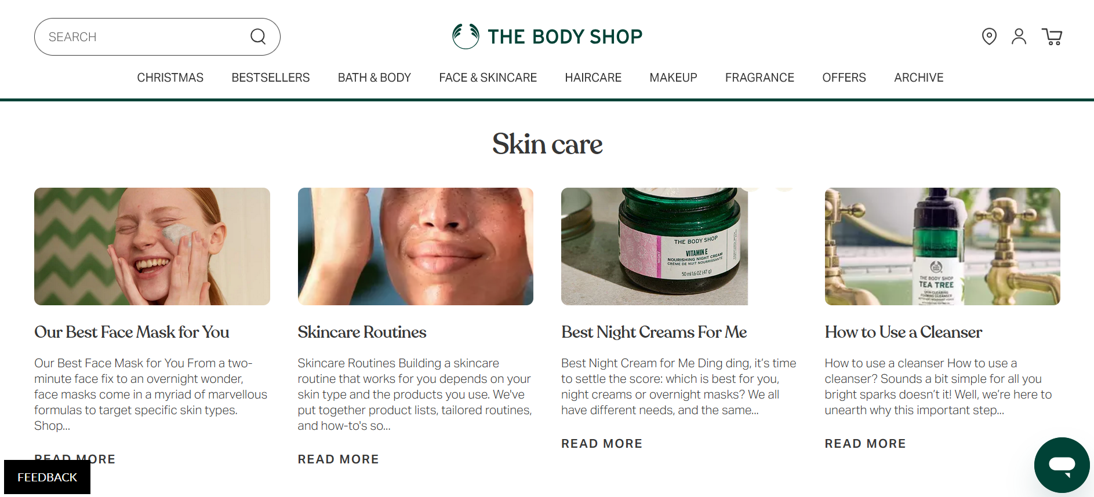Open the face mask article image
Image resolution: width=1094 pixels, height=497 pixels.
pos(152,246)
